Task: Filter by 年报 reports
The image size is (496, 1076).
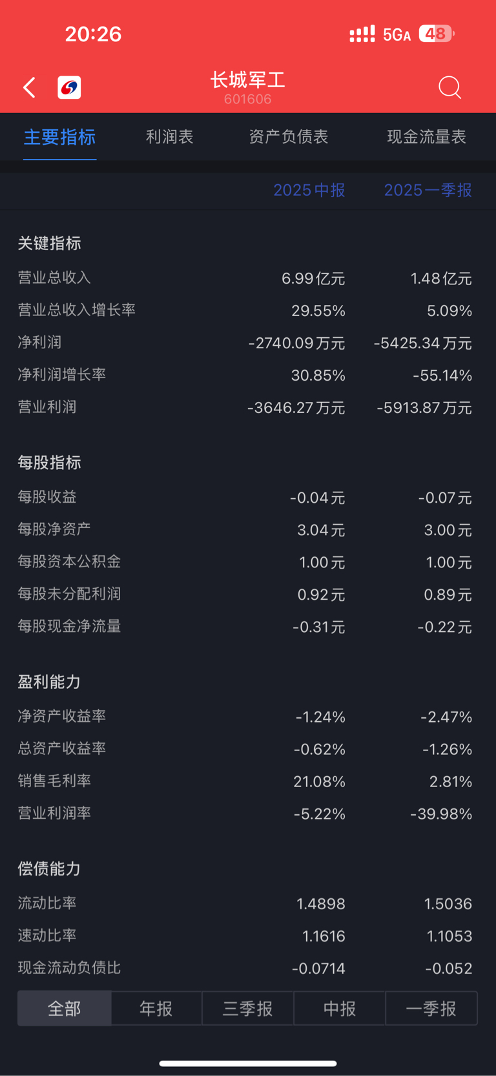Action: point(156,1008)
